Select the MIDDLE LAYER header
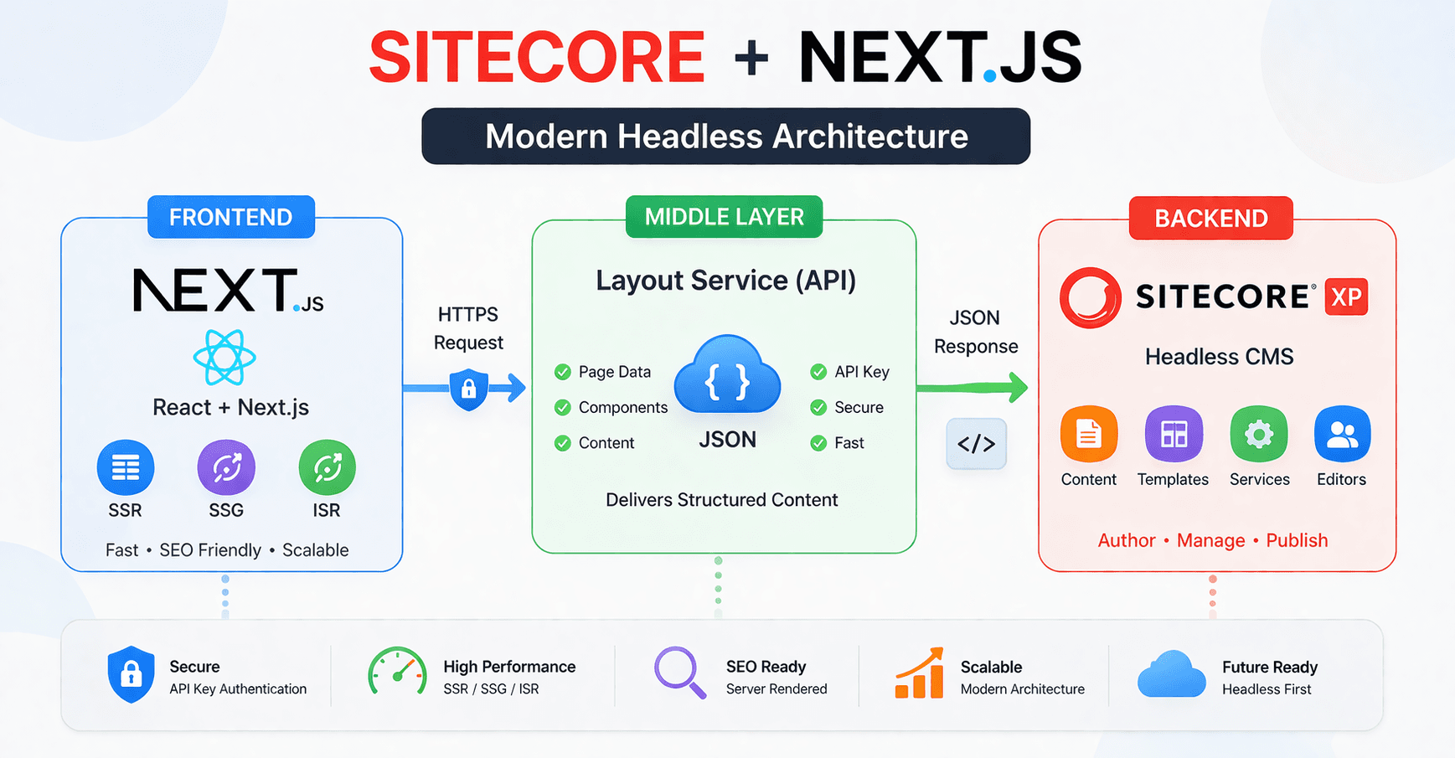The image size is (1455, 758). pyautogui.click(x=723, y=218)
